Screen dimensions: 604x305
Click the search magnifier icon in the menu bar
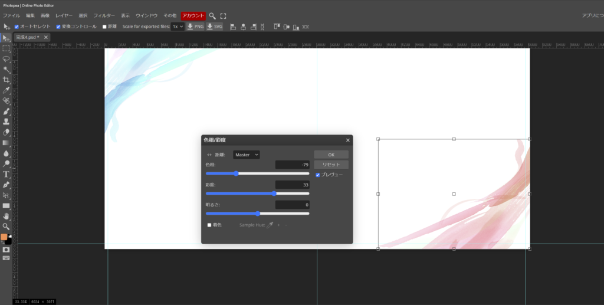click(x=212, y=16)
